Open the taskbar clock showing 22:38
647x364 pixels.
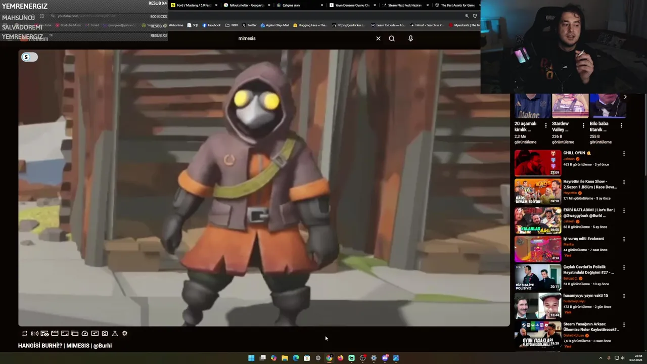(x=635, y=358)
